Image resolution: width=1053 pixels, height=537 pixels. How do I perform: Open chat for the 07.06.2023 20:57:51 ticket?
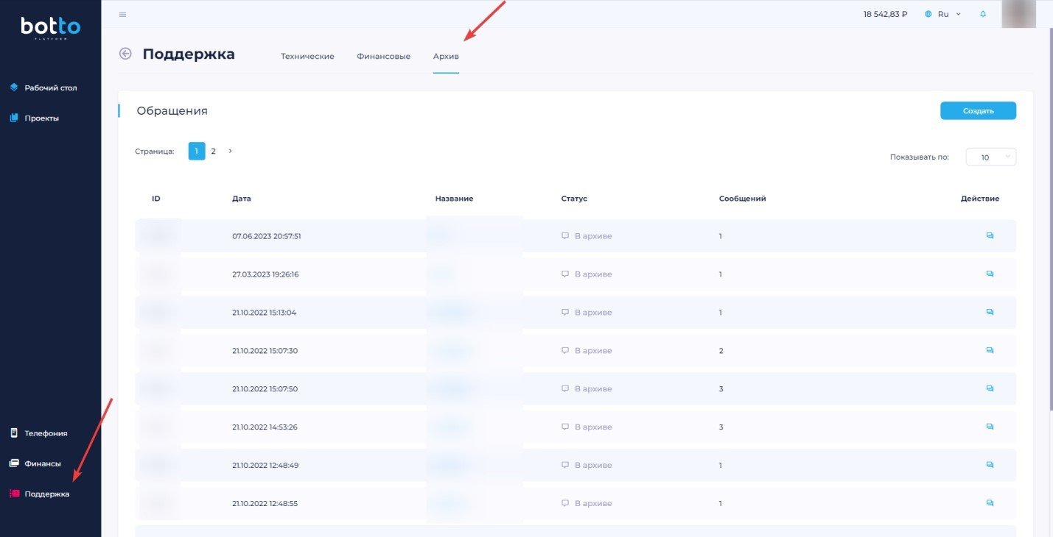click(x=990, y=236)
